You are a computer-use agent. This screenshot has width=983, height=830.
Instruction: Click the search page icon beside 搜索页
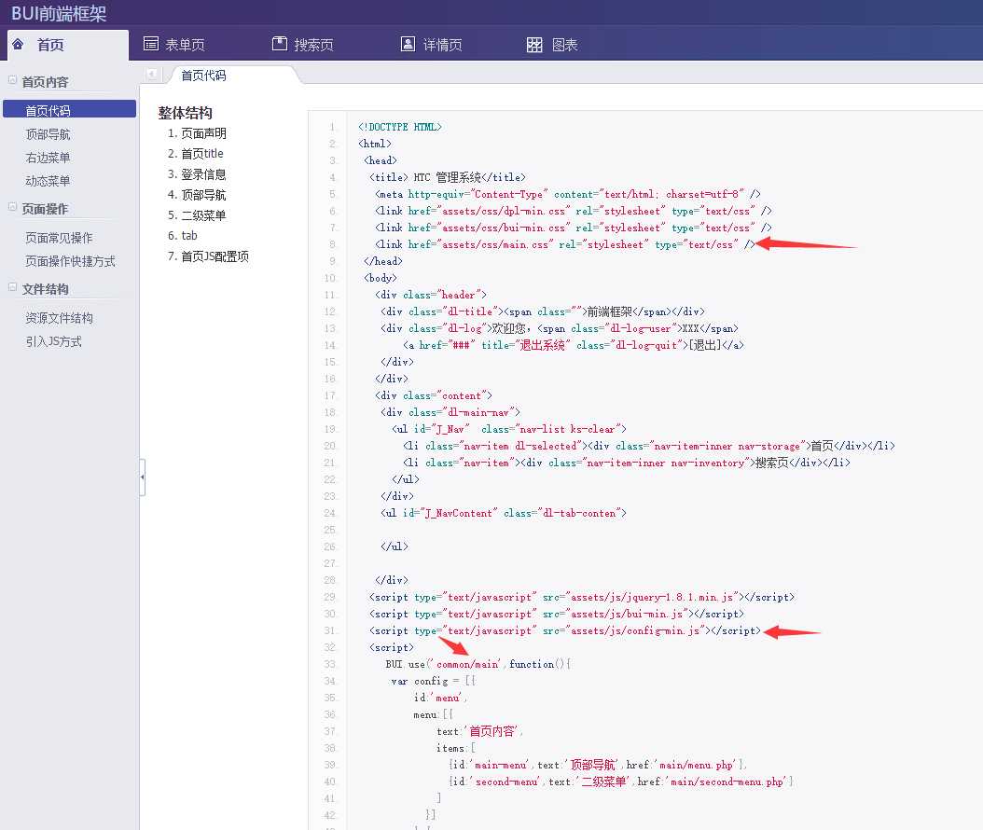(x=280, y=43)
